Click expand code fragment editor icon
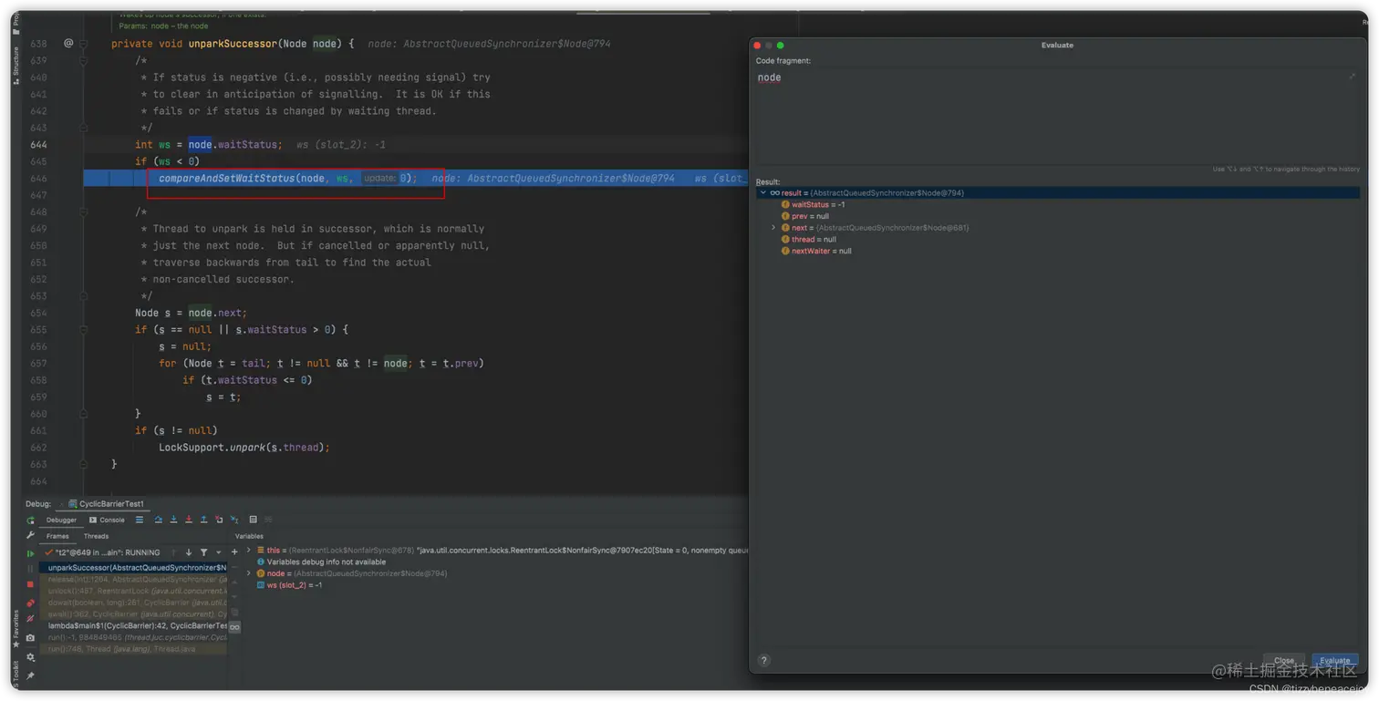 pyautogui.click(x=1353, y=77)
